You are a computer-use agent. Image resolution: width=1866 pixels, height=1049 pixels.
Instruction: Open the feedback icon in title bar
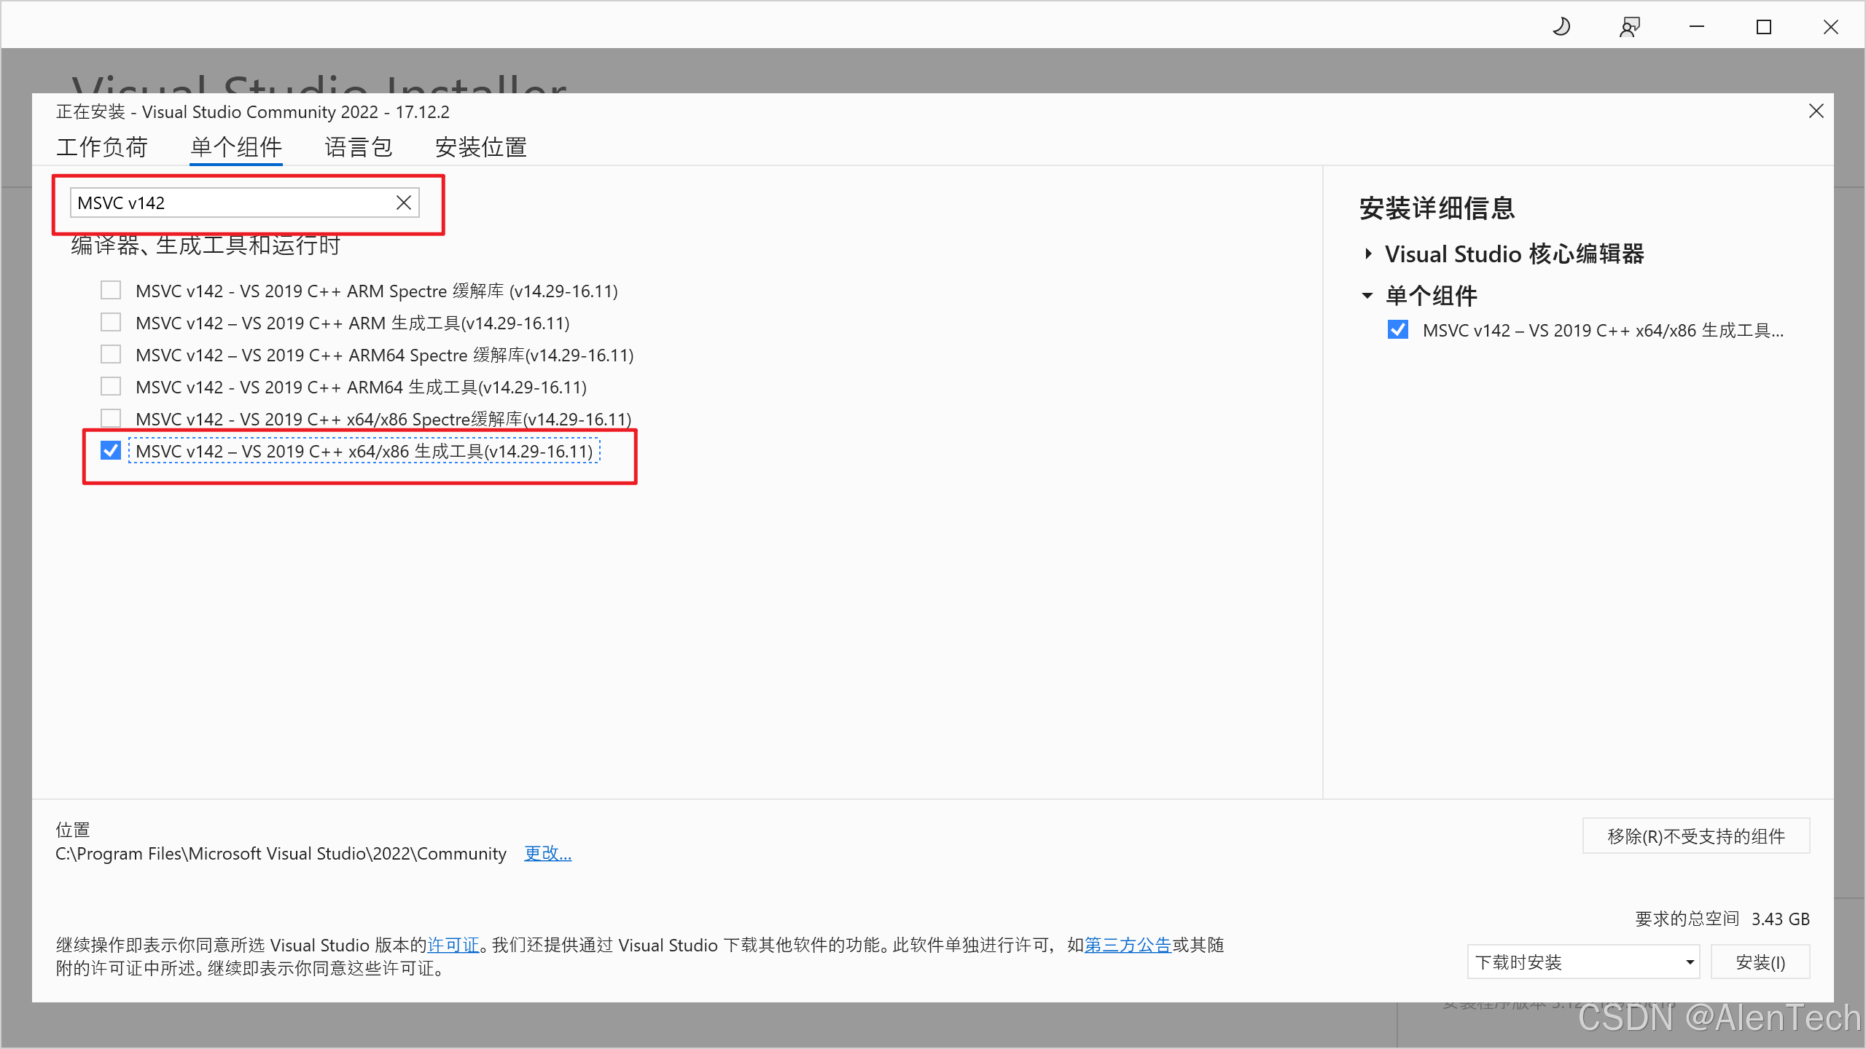pyautogui.click(x=1629, y=27)
